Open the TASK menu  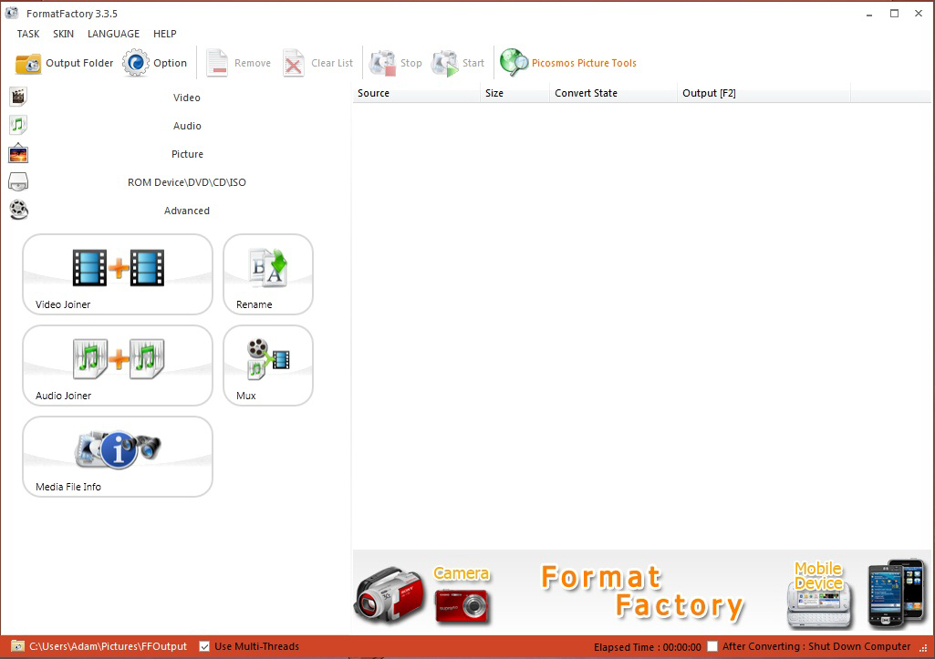pyautogui.click(x=28, y=34)
